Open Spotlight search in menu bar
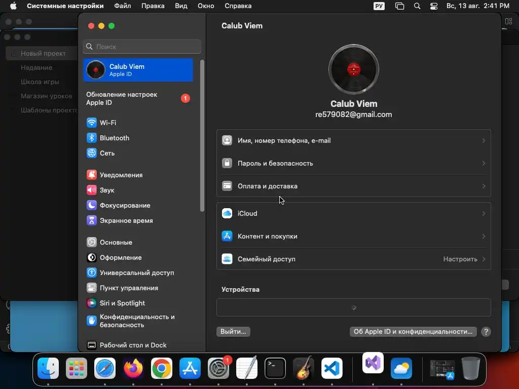The width and height of the screenshot is (519, 389). click(417, 6)
